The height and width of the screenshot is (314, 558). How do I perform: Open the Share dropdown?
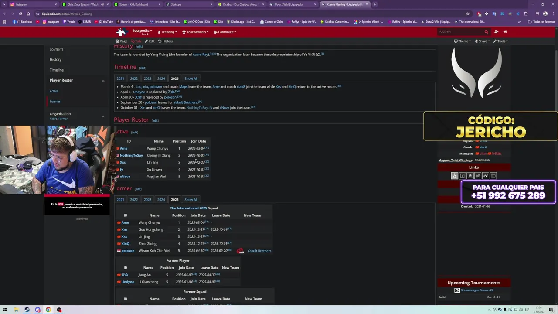coord(481,41)
